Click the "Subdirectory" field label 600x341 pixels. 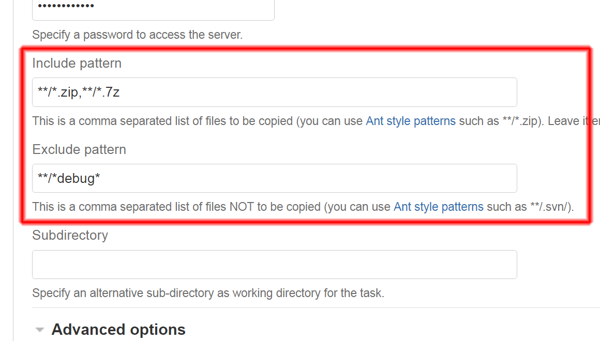pyautogui.click(x=70, y=236)
